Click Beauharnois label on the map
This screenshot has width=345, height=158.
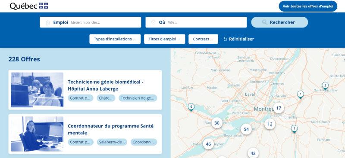pos(233,135)
